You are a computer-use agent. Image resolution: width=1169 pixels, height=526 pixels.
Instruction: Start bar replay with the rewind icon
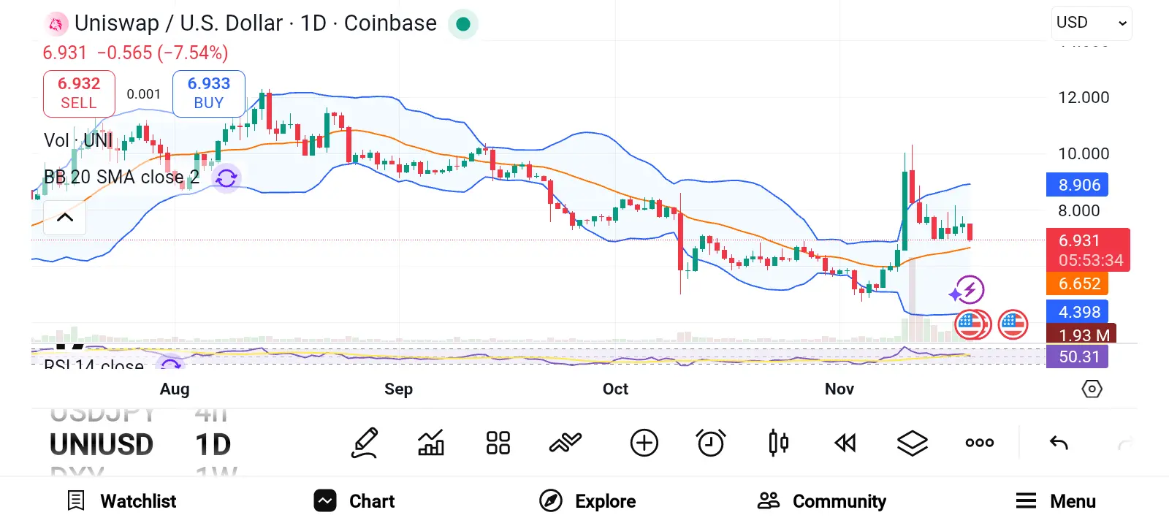[845, 443]
